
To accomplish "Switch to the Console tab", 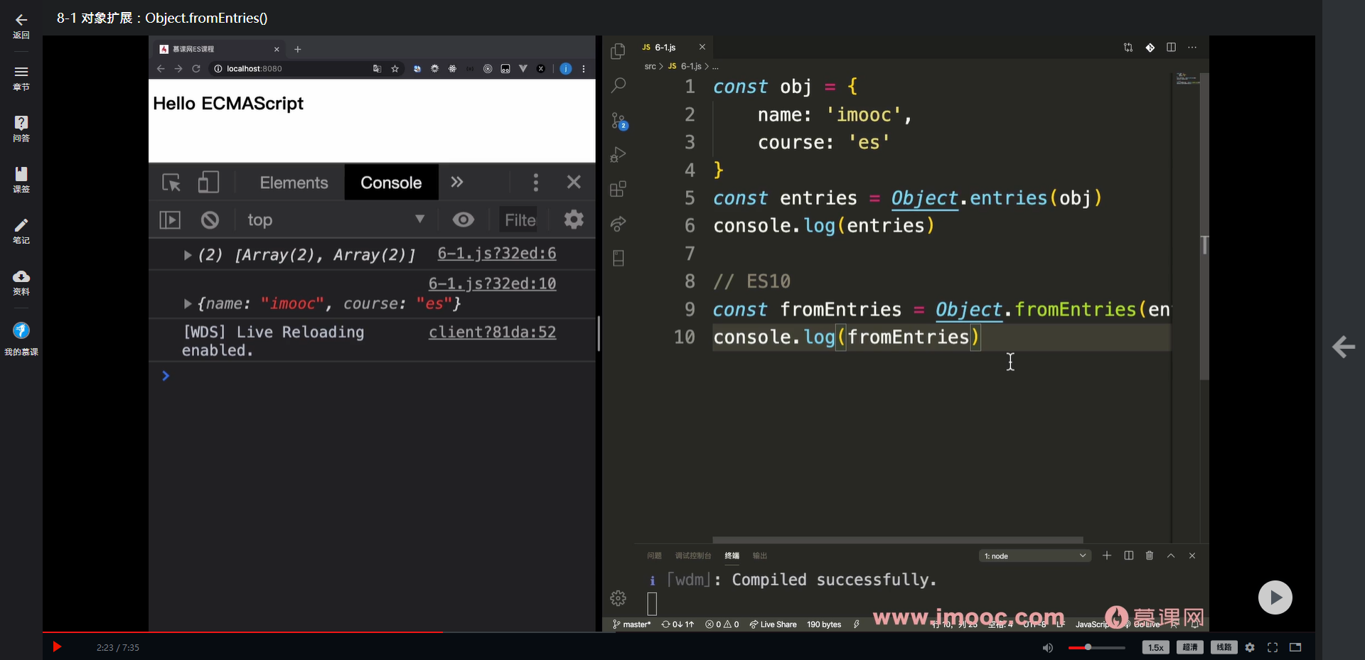I will coord(391,183).
